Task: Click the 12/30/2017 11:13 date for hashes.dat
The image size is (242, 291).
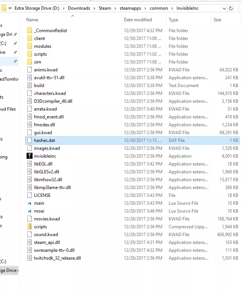Action: tap(143, 140)
